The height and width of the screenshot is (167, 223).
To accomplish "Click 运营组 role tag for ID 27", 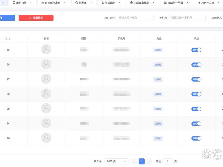I will [158, 79].
